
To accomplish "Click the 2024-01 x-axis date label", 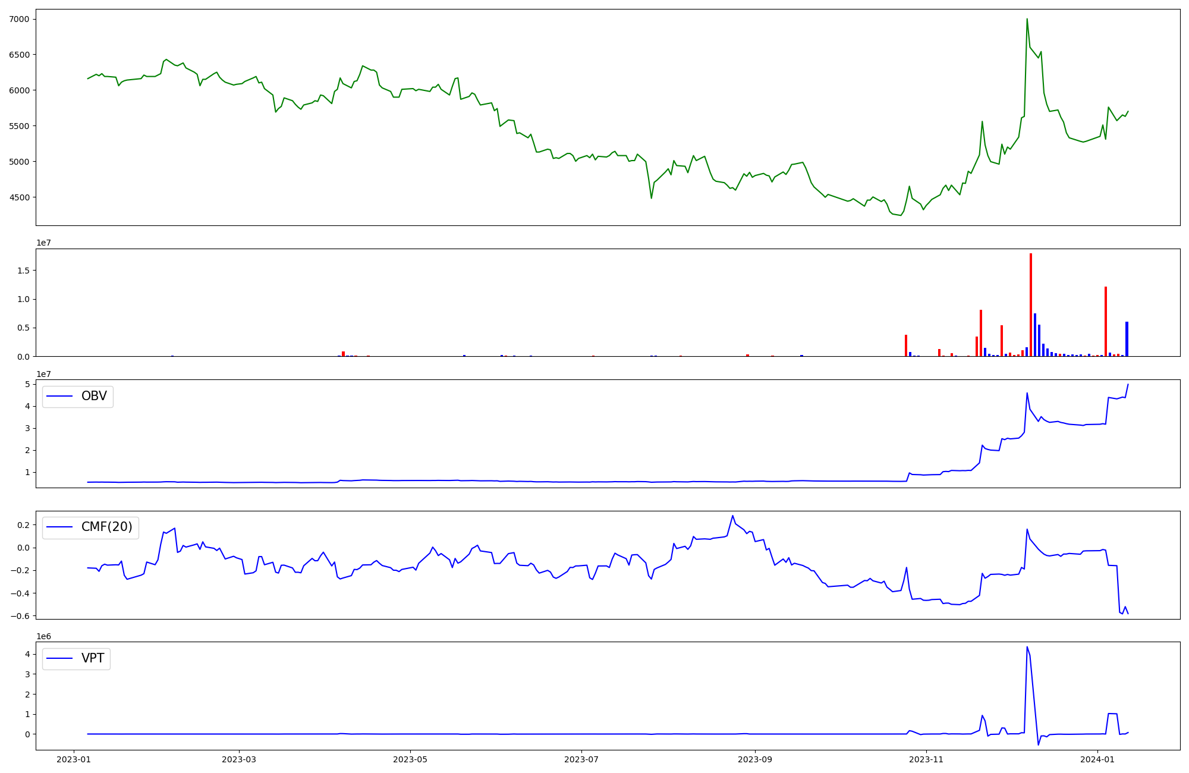I will point(1097,759).
